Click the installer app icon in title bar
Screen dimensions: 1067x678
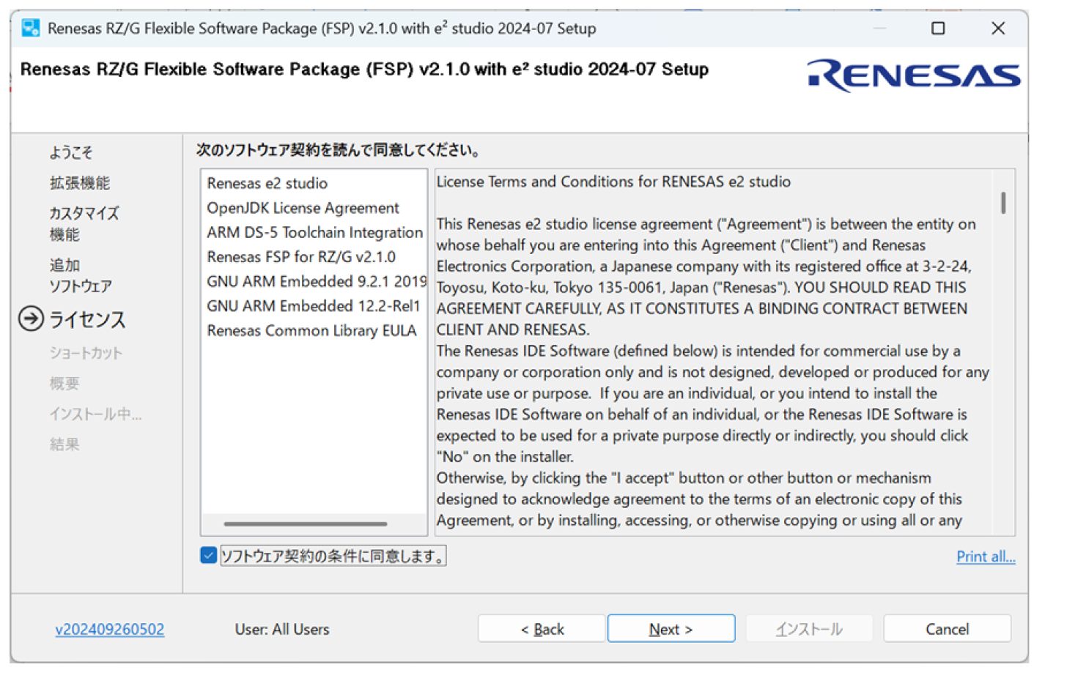pos(31,29)
